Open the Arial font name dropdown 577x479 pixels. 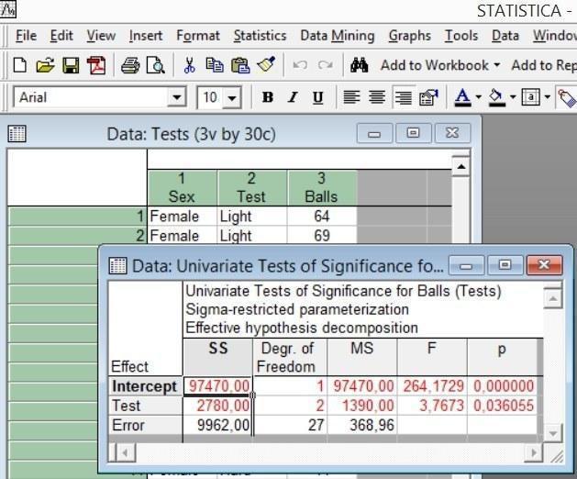coord(177,97)
